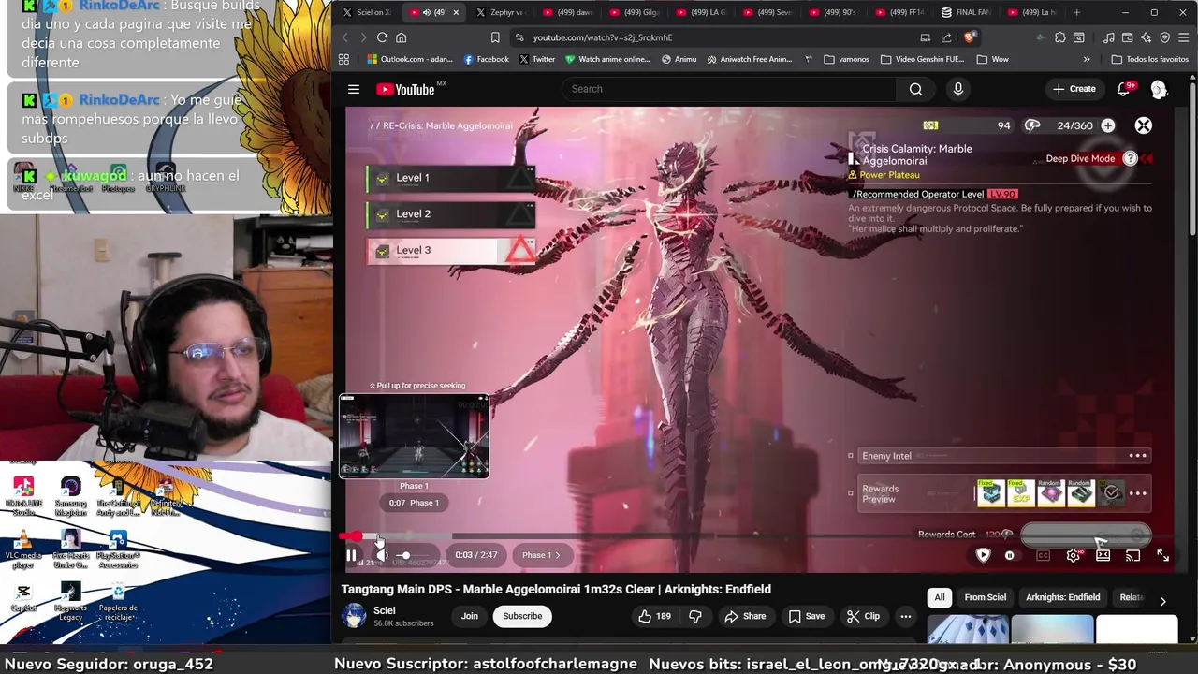
Task: Start voice search with the microphone icon
Action: tap(957, 89)
